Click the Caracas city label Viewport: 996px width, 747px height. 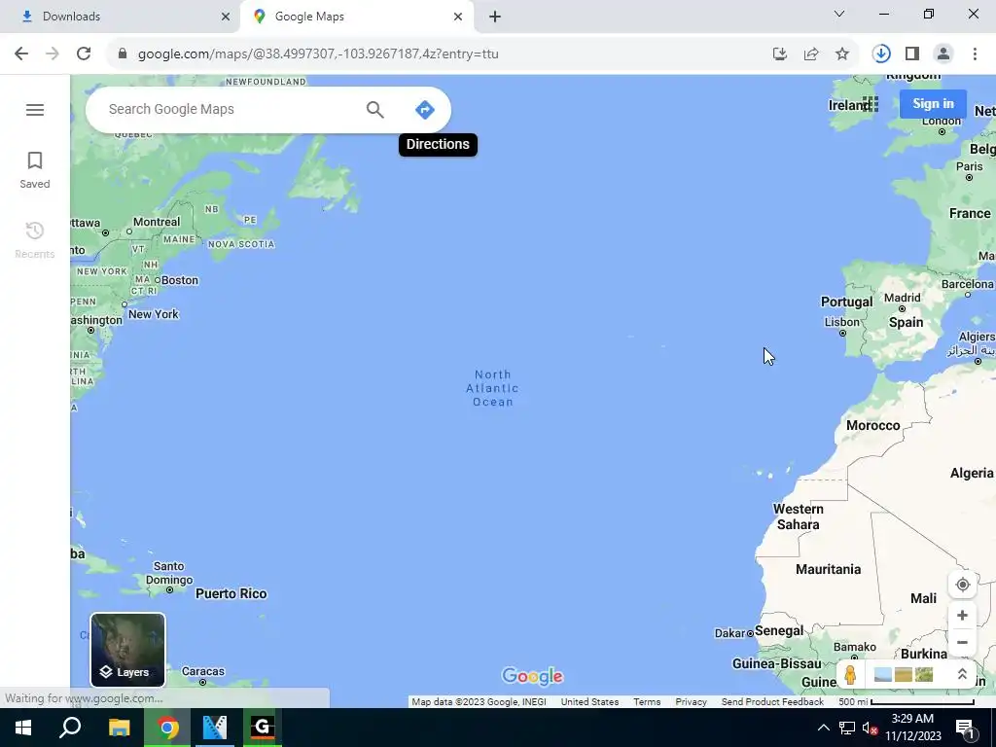202,671
